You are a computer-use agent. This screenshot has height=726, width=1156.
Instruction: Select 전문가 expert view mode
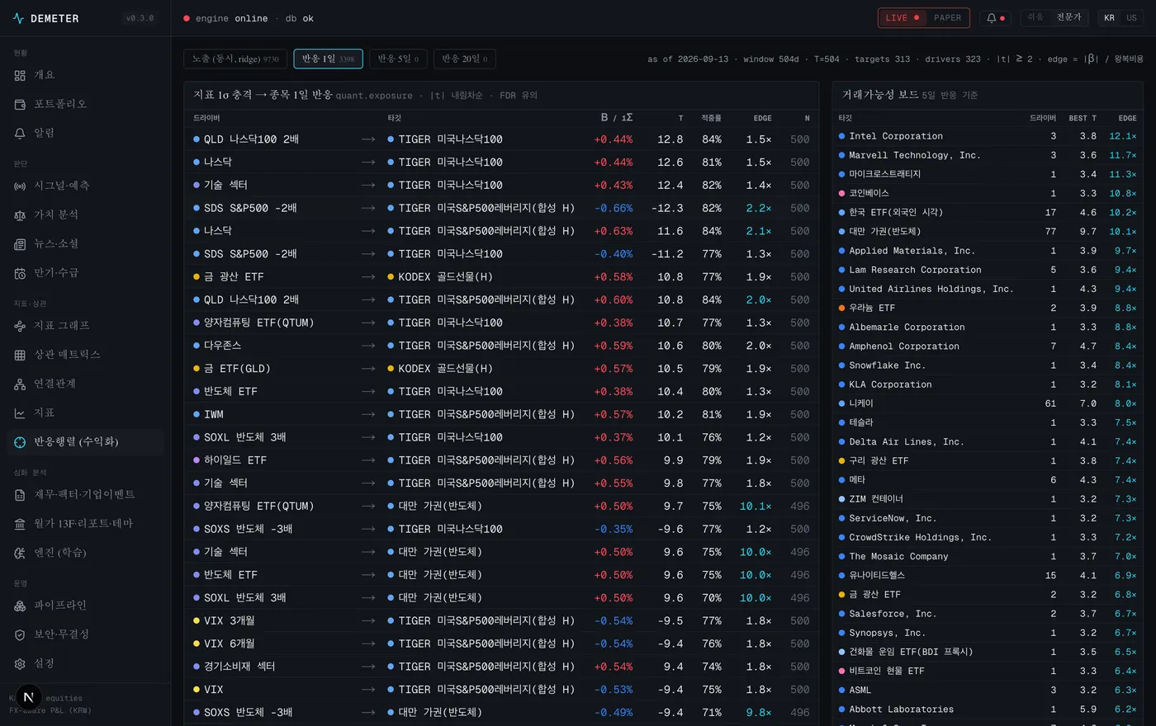pos(1068,17)
